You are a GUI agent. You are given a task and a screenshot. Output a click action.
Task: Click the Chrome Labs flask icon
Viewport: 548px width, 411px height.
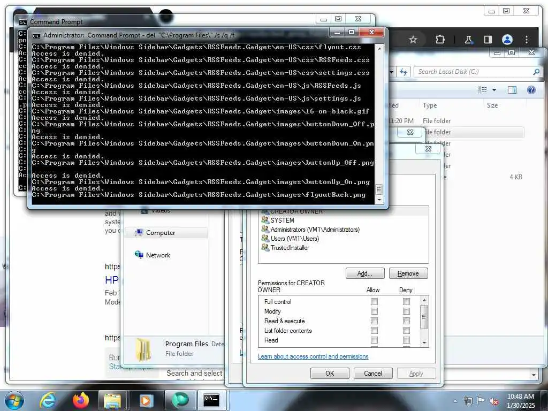(x=468, y=40)
